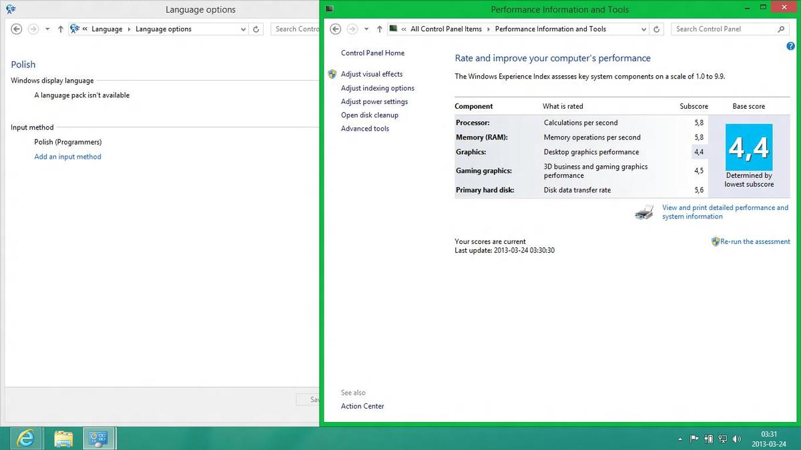Select the Processor row label

click(473, 123)
